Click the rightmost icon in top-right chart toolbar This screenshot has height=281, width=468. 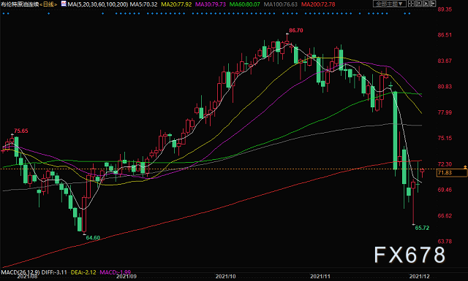(433, 4)
